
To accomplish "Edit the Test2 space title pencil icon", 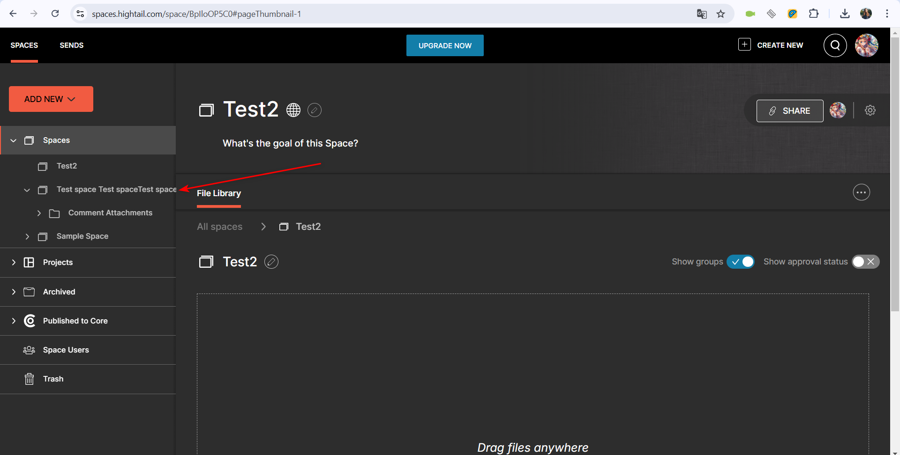I will pyautogui.click(x=315, y=110).
